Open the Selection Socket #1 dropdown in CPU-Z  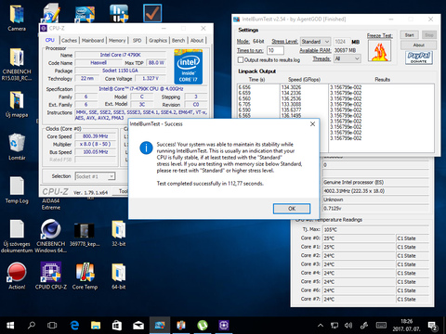click(x=95, y=176)
